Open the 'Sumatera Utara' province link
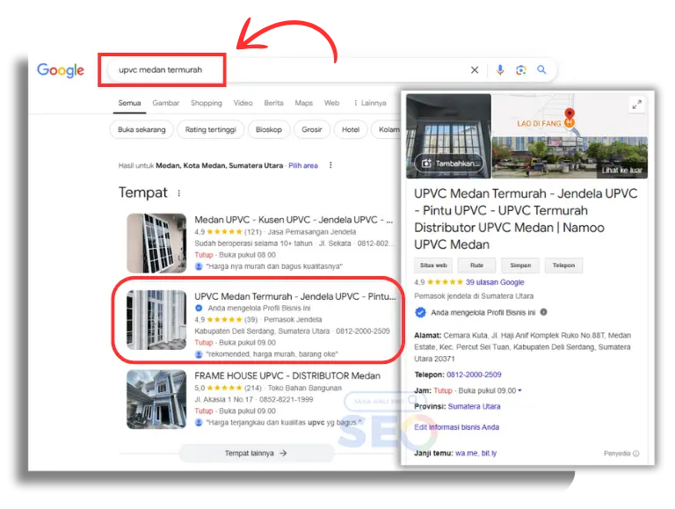The width and height of the screenshot is (675, 509). pos(474,406)
